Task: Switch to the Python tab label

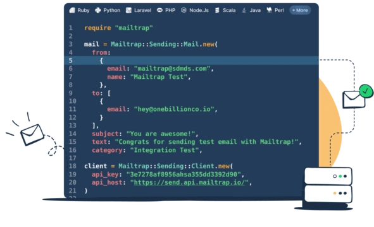Action: coord(111,11)
